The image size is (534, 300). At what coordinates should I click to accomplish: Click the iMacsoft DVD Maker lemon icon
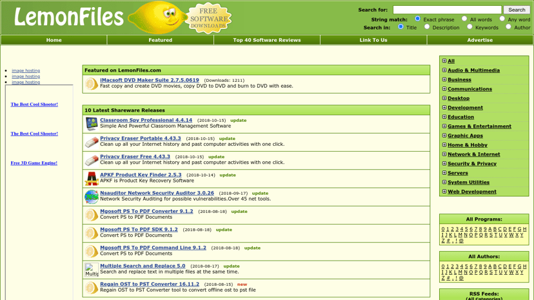point(92,84)
